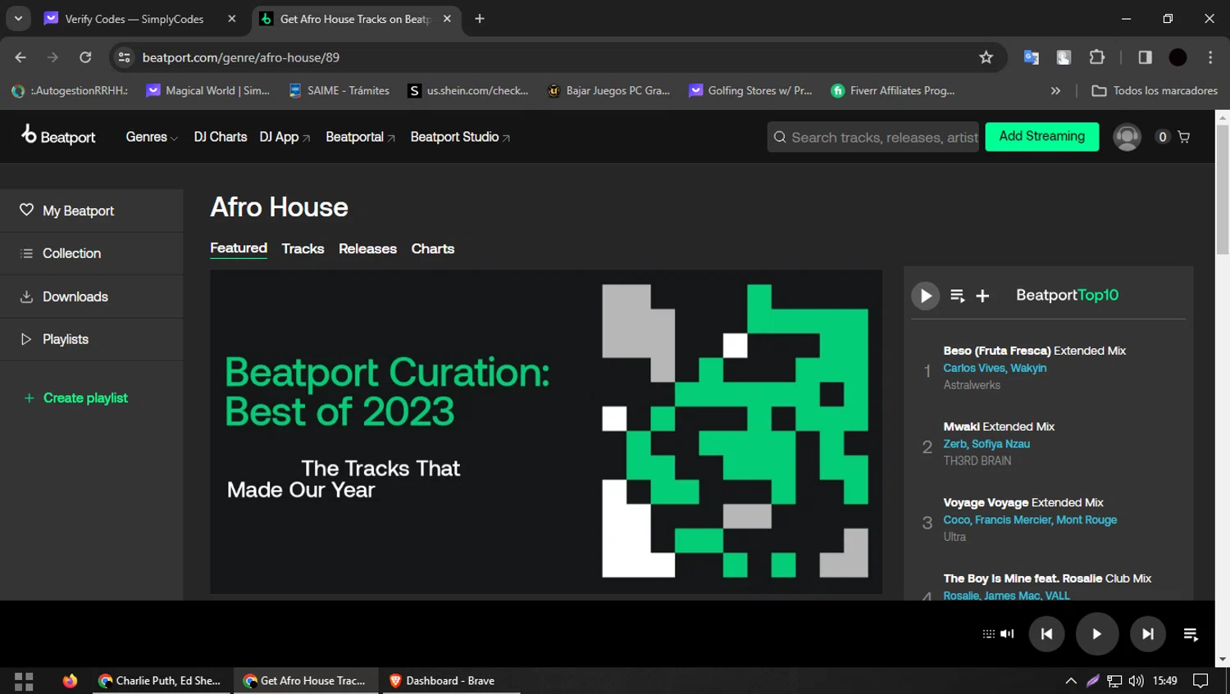Click the Add Streaming button
The width and height of the screenshot is (1230, 694).
click(x=1041, y=136)
